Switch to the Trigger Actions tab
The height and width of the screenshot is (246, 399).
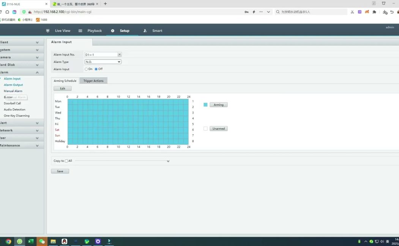pyautogui.click(x=93, y=81)
